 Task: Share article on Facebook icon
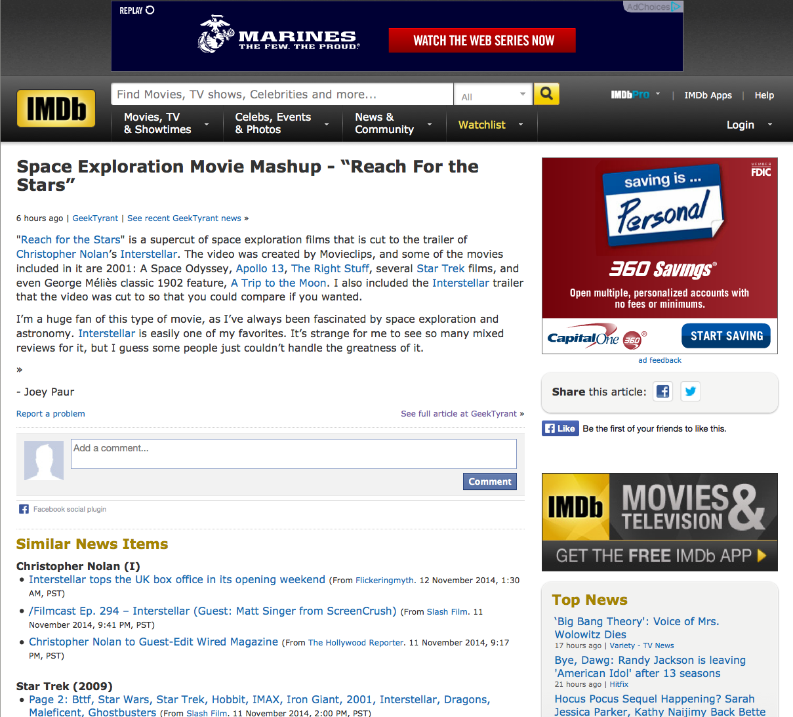663,392
